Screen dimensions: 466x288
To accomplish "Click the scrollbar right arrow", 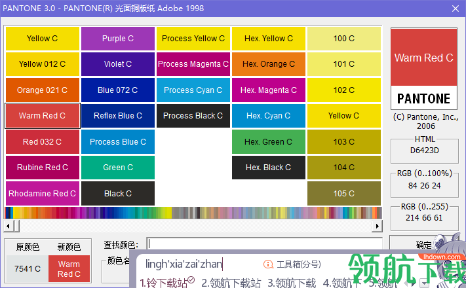I will [x=377, y=226].
